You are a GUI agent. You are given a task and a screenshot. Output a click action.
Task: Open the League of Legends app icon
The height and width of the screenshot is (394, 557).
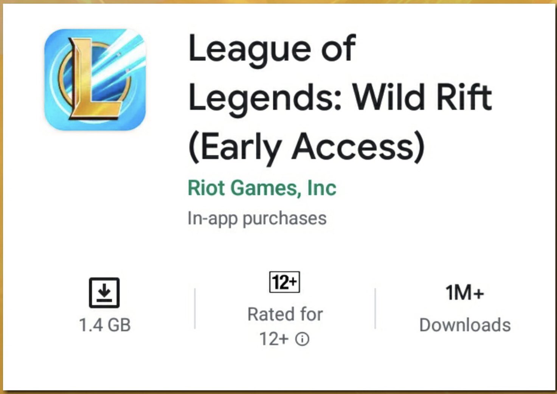tap(95, 80)
